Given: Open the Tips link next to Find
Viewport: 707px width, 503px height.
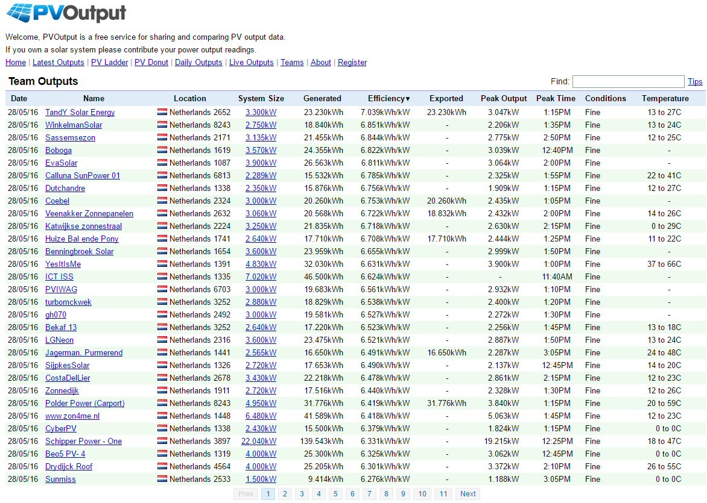Looking at the screenshot, I should click(695, 82).
